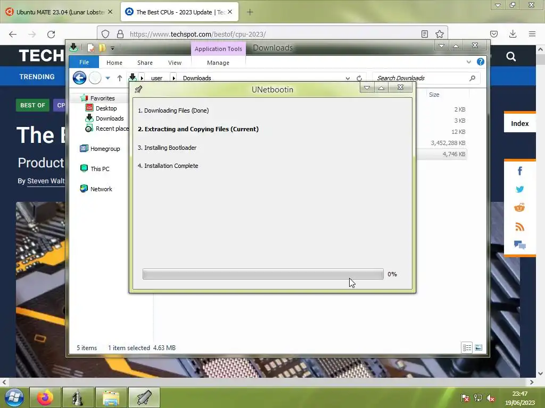Open Firefox downloads panel arrow icon
Screen dimensions: 545x408
[x=513, y=34]
